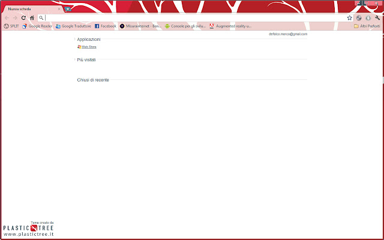Open the wrench settings menu
Screen dimensions: 384x240
[377, 18]
